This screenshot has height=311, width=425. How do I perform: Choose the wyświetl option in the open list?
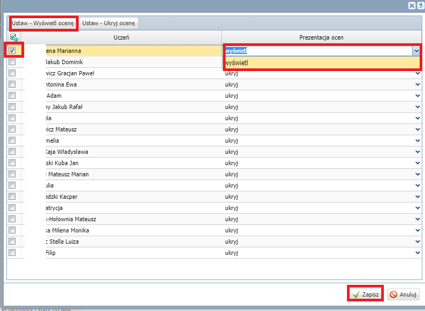(322, 63)
